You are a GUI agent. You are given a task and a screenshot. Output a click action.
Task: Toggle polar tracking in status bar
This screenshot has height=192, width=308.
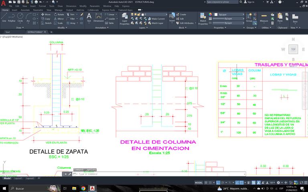coord(222,182)
